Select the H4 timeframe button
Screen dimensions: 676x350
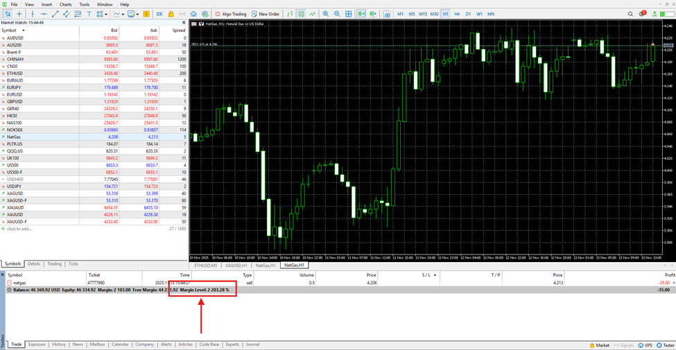coord(457,14)
